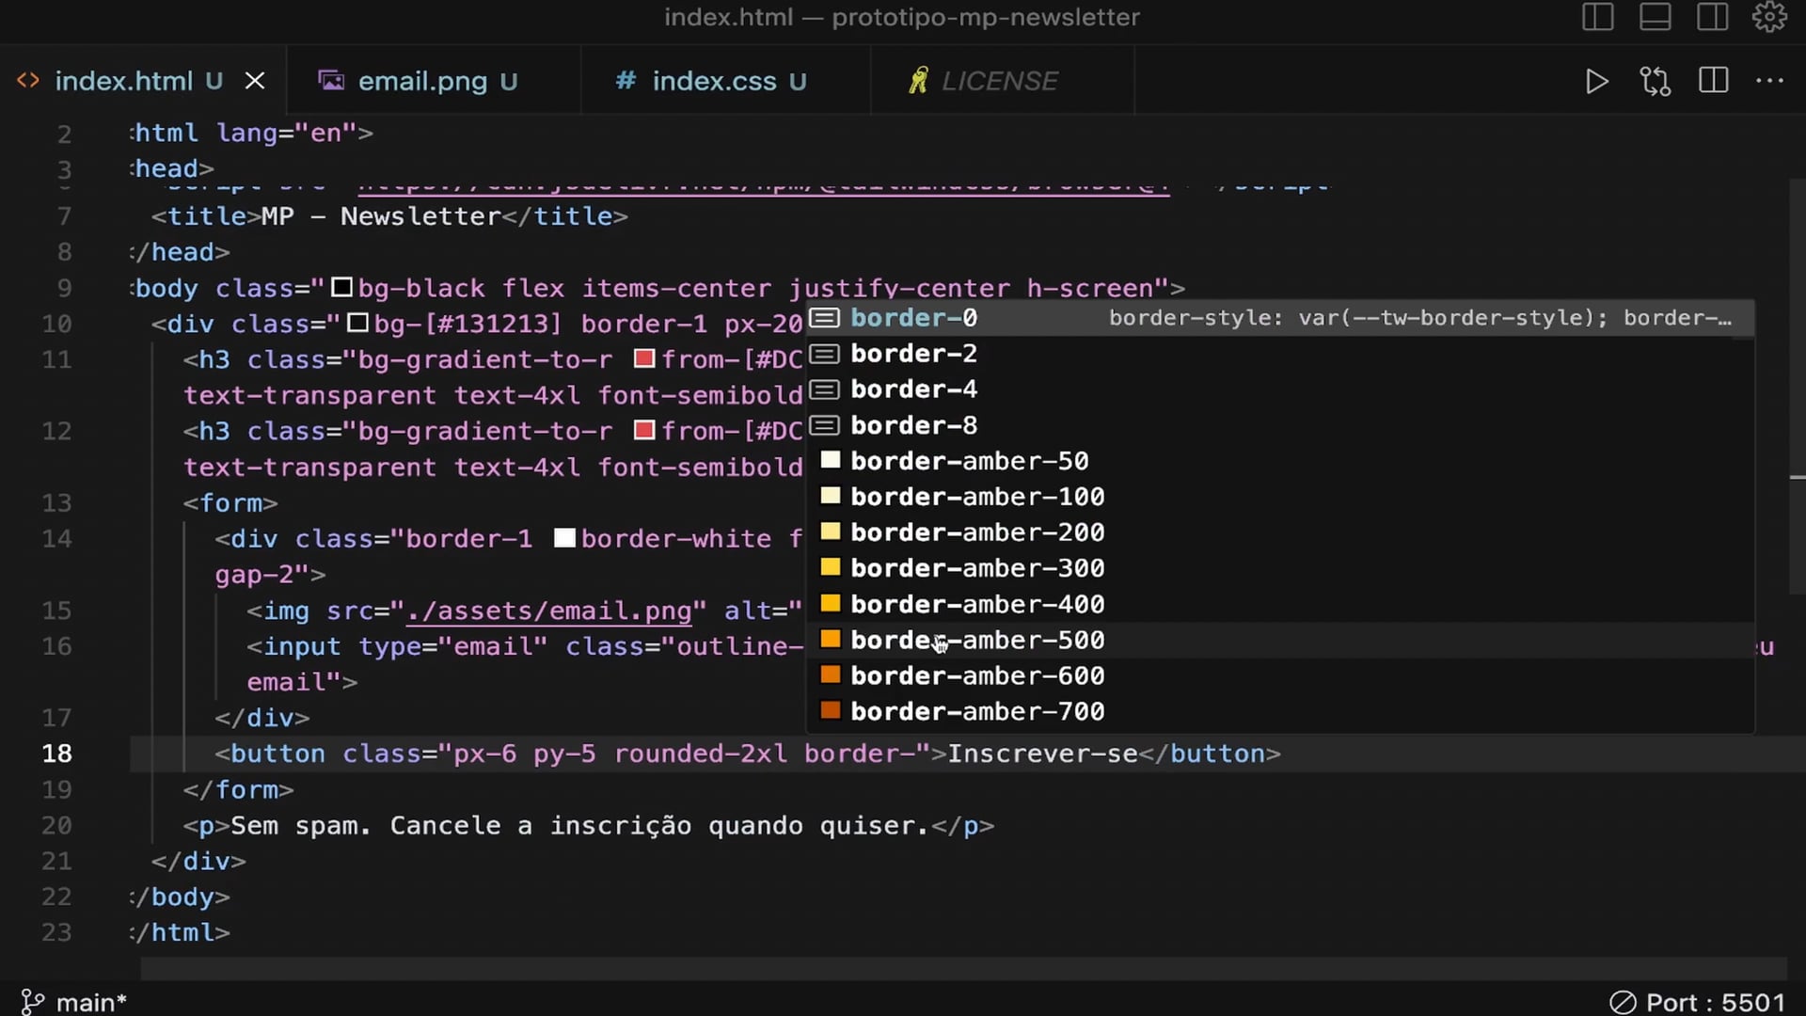Click line number 18 in the gutter

tap(56, 754)
